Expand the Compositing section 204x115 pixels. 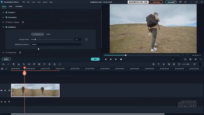[3, 17]
